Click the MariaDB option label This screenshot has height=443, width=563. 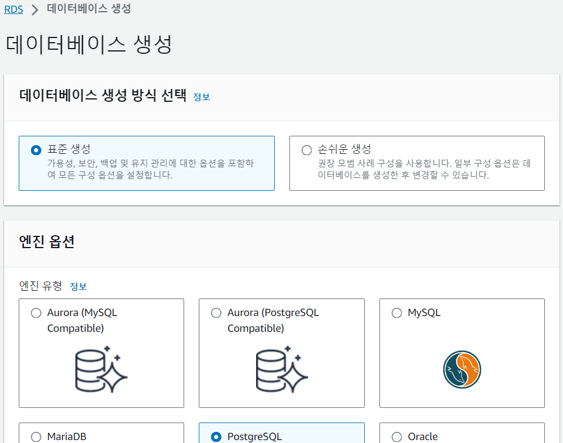(67, 437)
